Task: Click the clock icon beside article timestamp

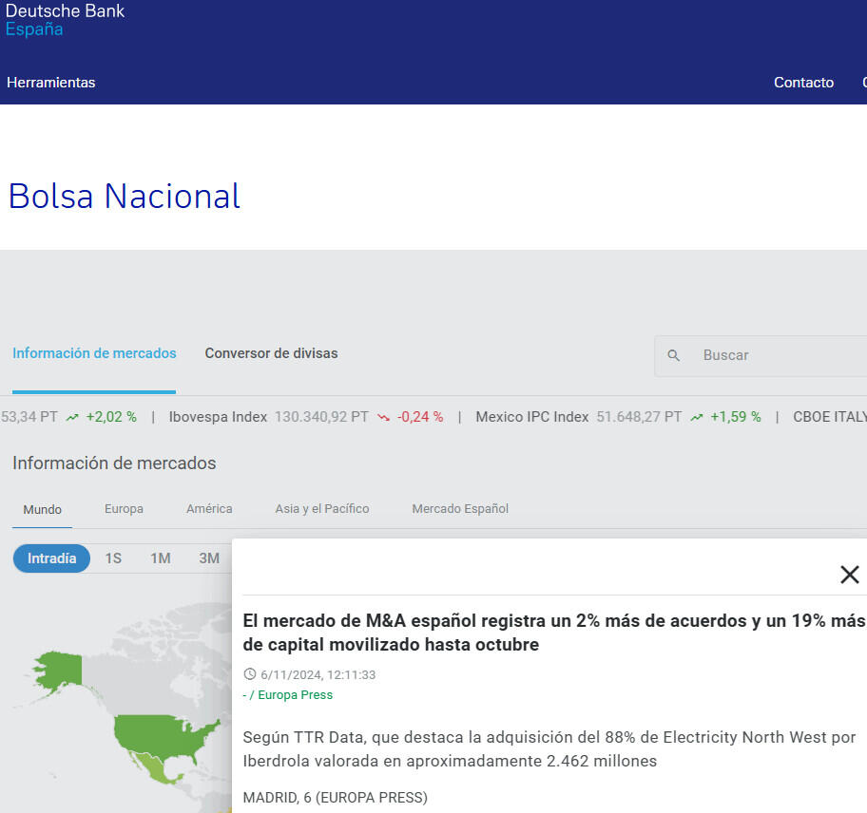Action: pos(250,674)
